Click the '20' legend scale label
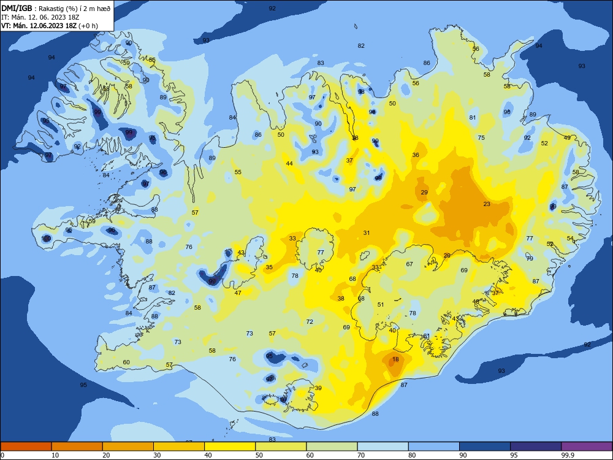 point(106,455)
